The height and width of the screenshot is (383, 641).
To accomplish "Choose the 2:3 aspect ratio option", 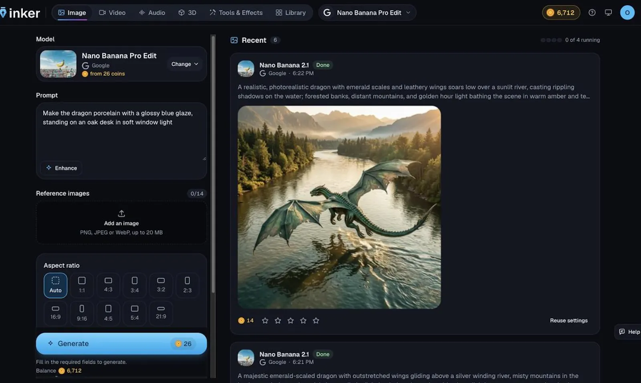I will [x=187, y=285].
